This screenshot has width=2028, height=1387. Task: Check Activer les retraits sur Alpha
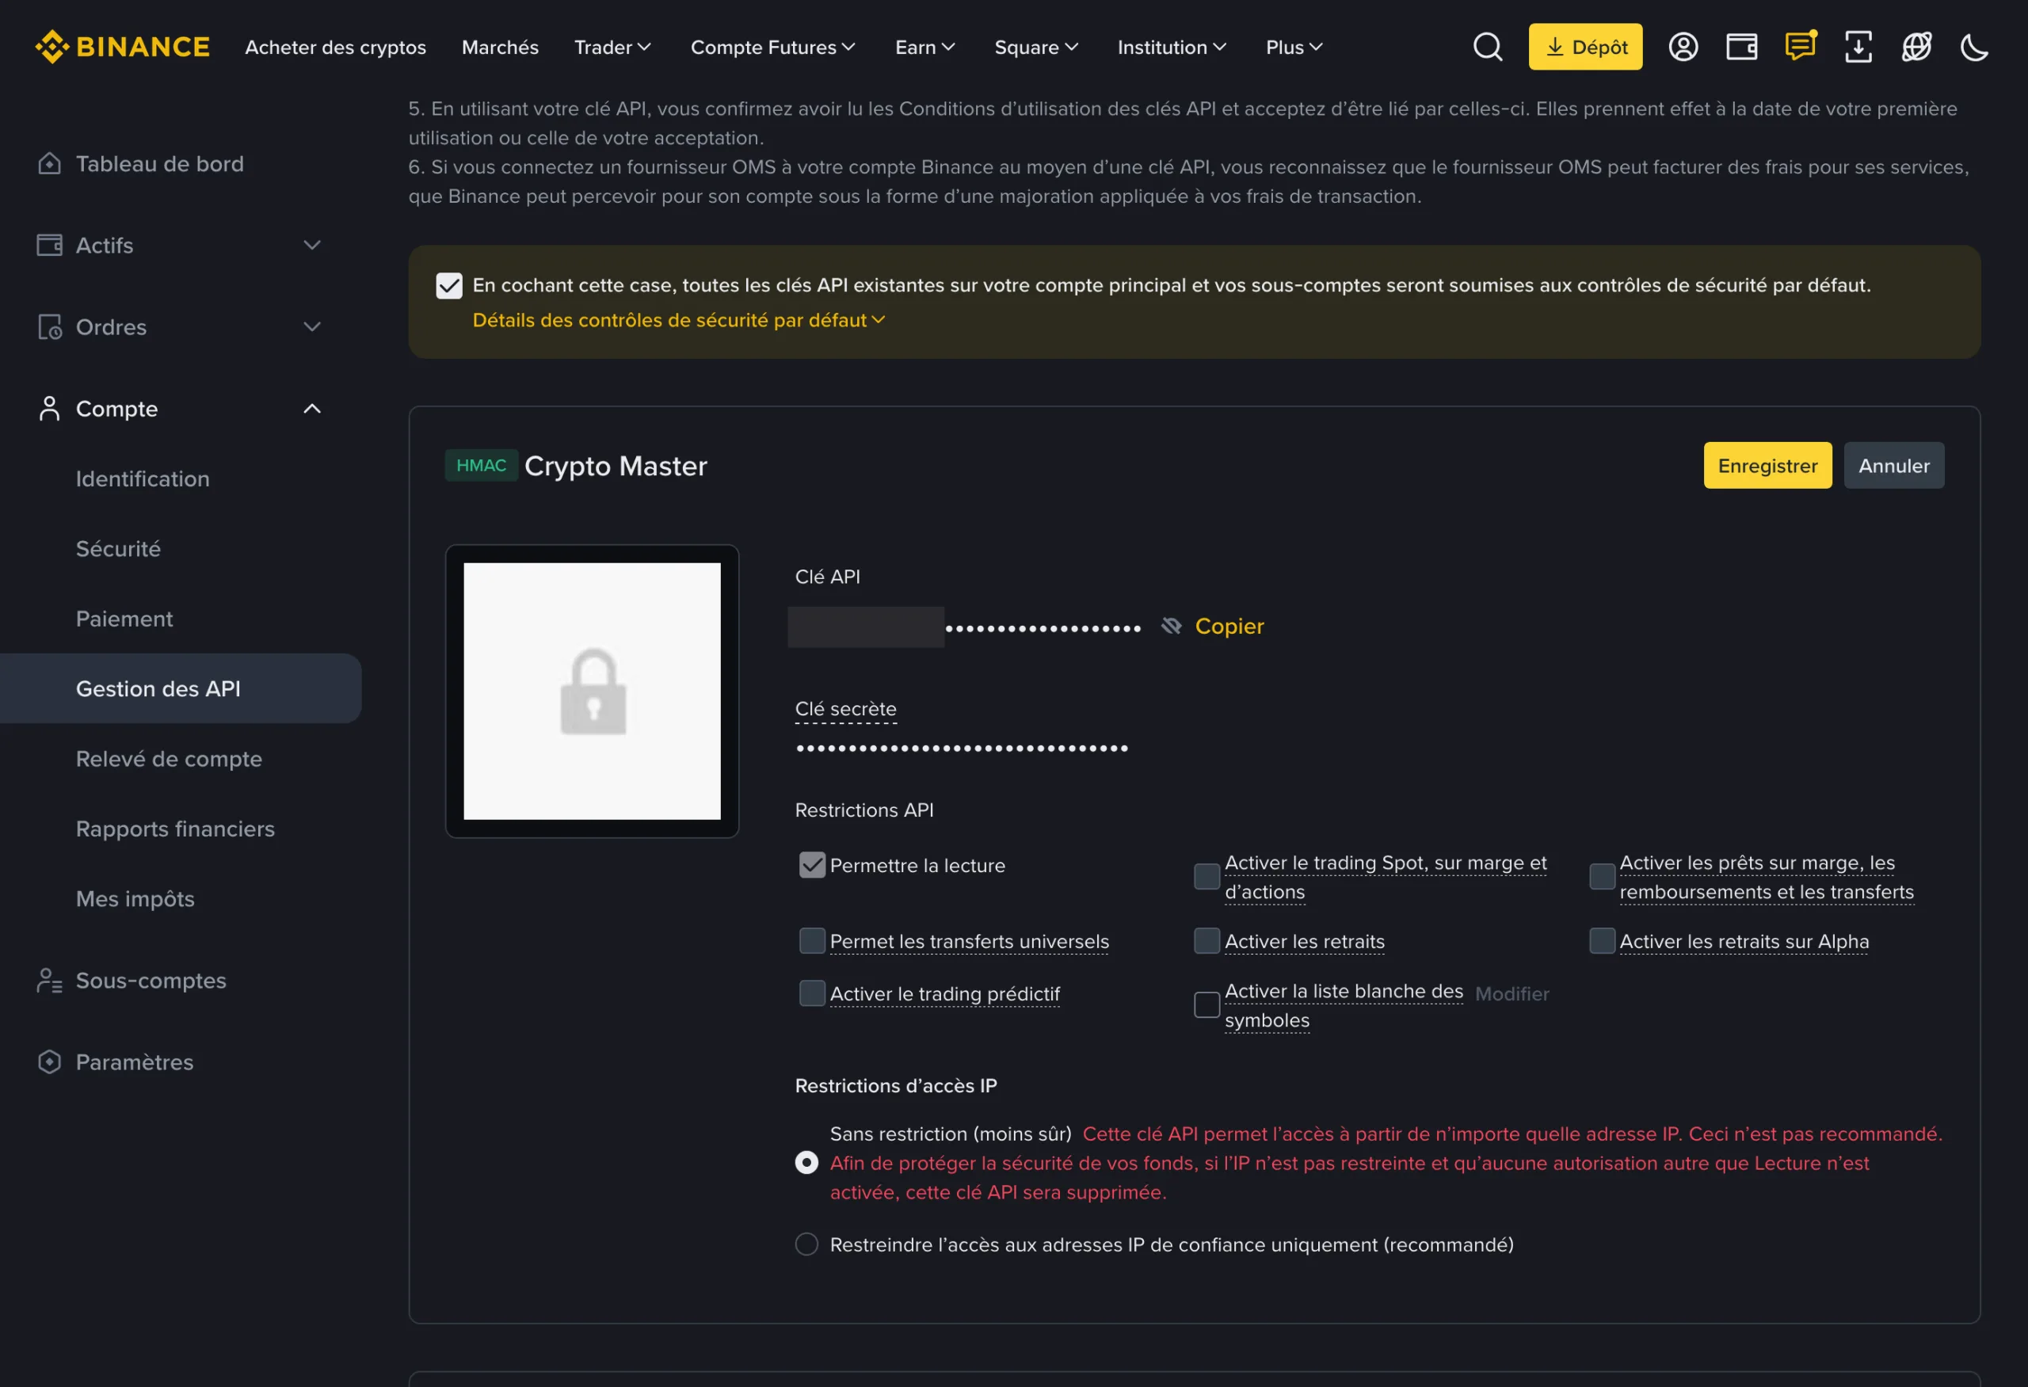click(1602, 941)
